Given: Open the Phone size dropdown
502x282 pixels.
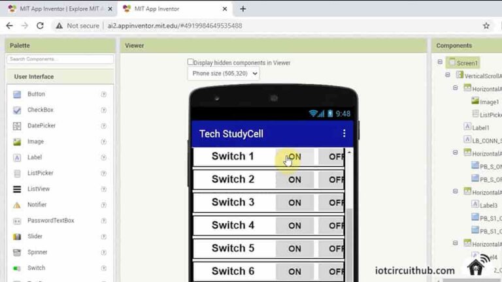Looking at the screenshot, I should [224, 74].
